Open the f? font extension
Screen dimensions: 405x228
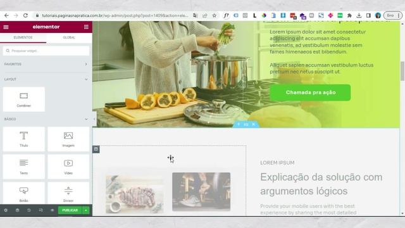point(226,15)
